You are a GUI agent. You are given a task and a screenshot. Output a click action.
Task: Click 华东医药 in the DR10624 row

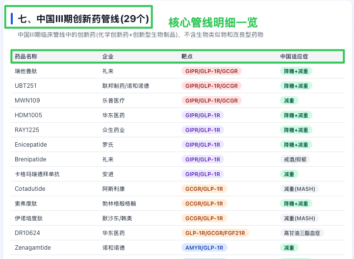coord(113,233)
